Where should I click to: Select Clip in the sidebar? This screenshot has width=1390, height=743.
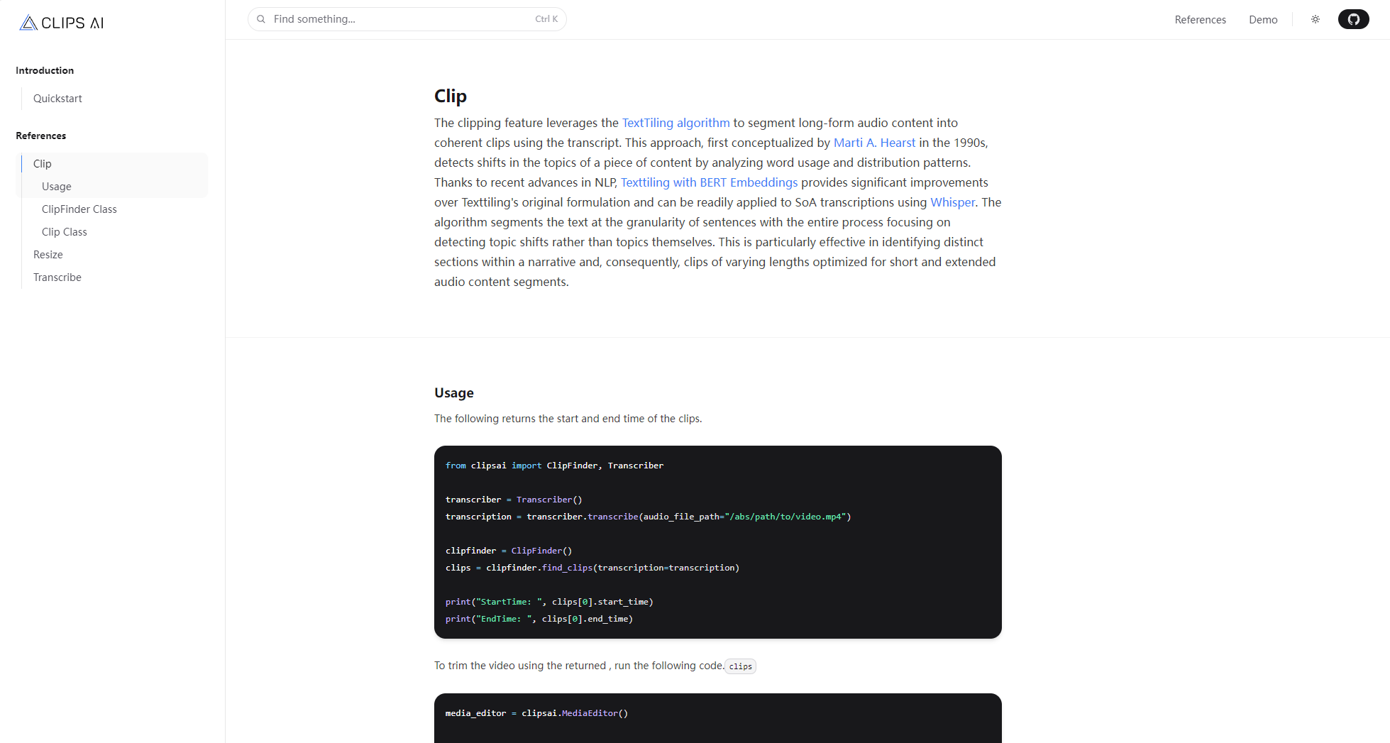43,164
